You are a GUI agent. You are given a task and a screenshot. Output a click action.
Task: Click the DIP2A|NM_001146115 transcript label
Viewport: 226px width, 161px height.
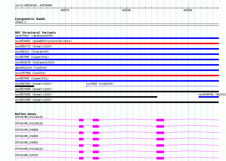coord(29,117)
